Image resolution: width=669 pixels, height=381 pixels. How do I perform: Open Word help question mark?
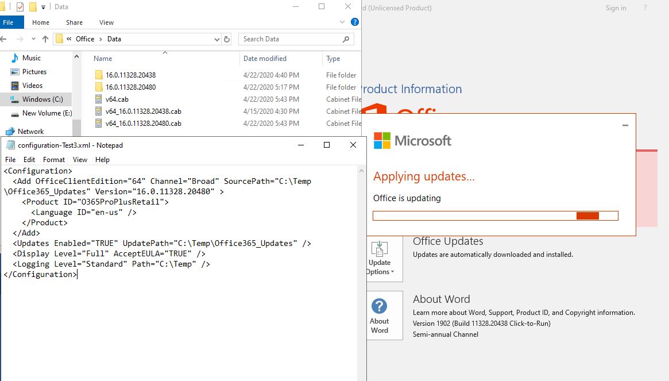pyautogui.click(x=645, y=7)
